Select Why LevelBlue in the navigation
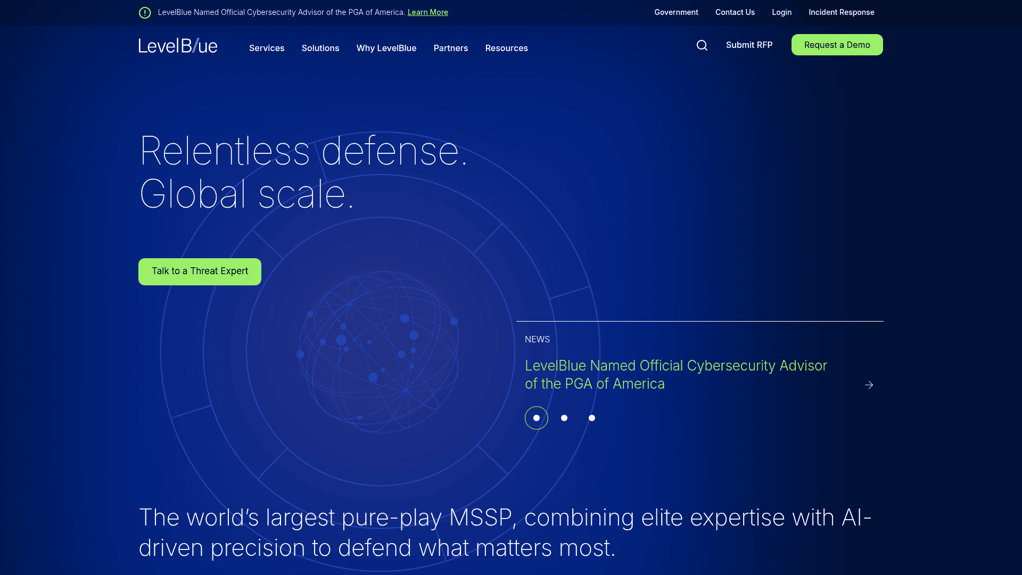Image resolution: width=1022 pixels, height=575 pixels. pos(386,48)
